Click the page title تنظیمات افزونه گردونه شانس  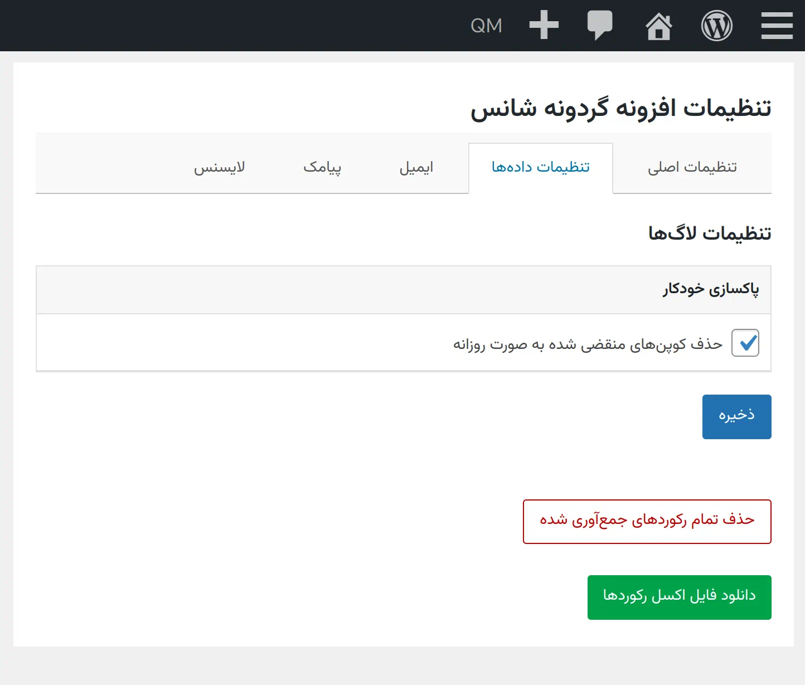click(x=620, y=107)
